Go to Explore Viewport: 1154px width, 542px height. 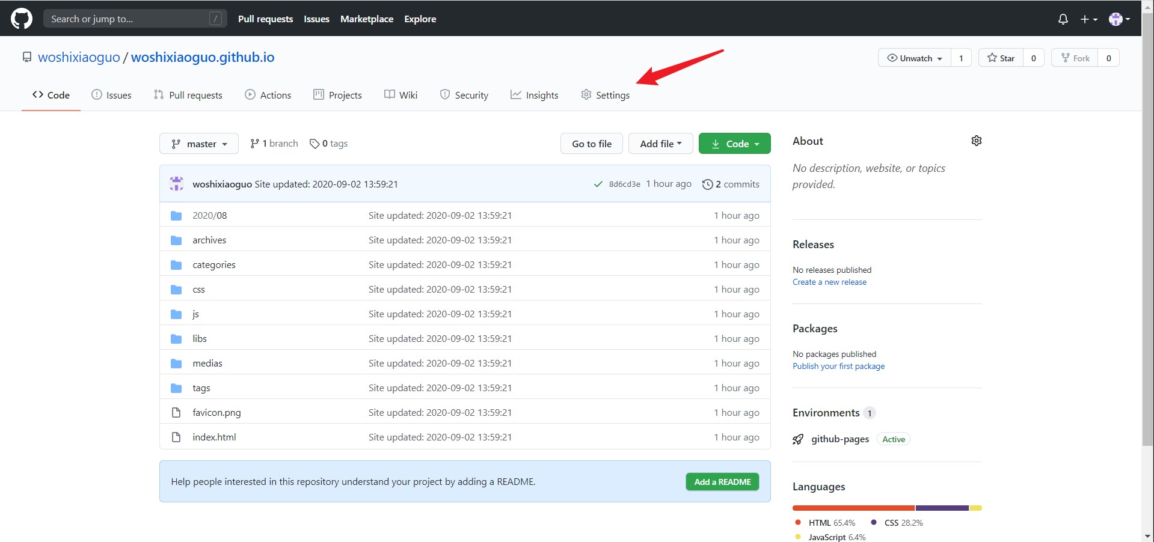pos(420,19)
